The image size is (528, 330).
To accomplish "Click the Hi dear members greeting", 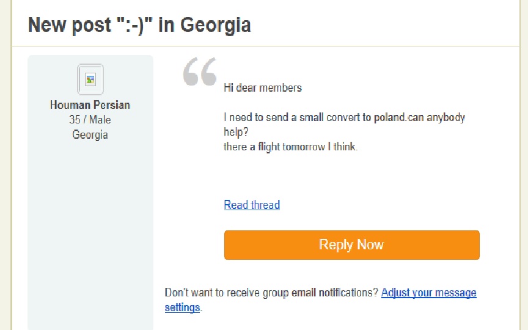I will pyautogui.click(x=263, y=88).
